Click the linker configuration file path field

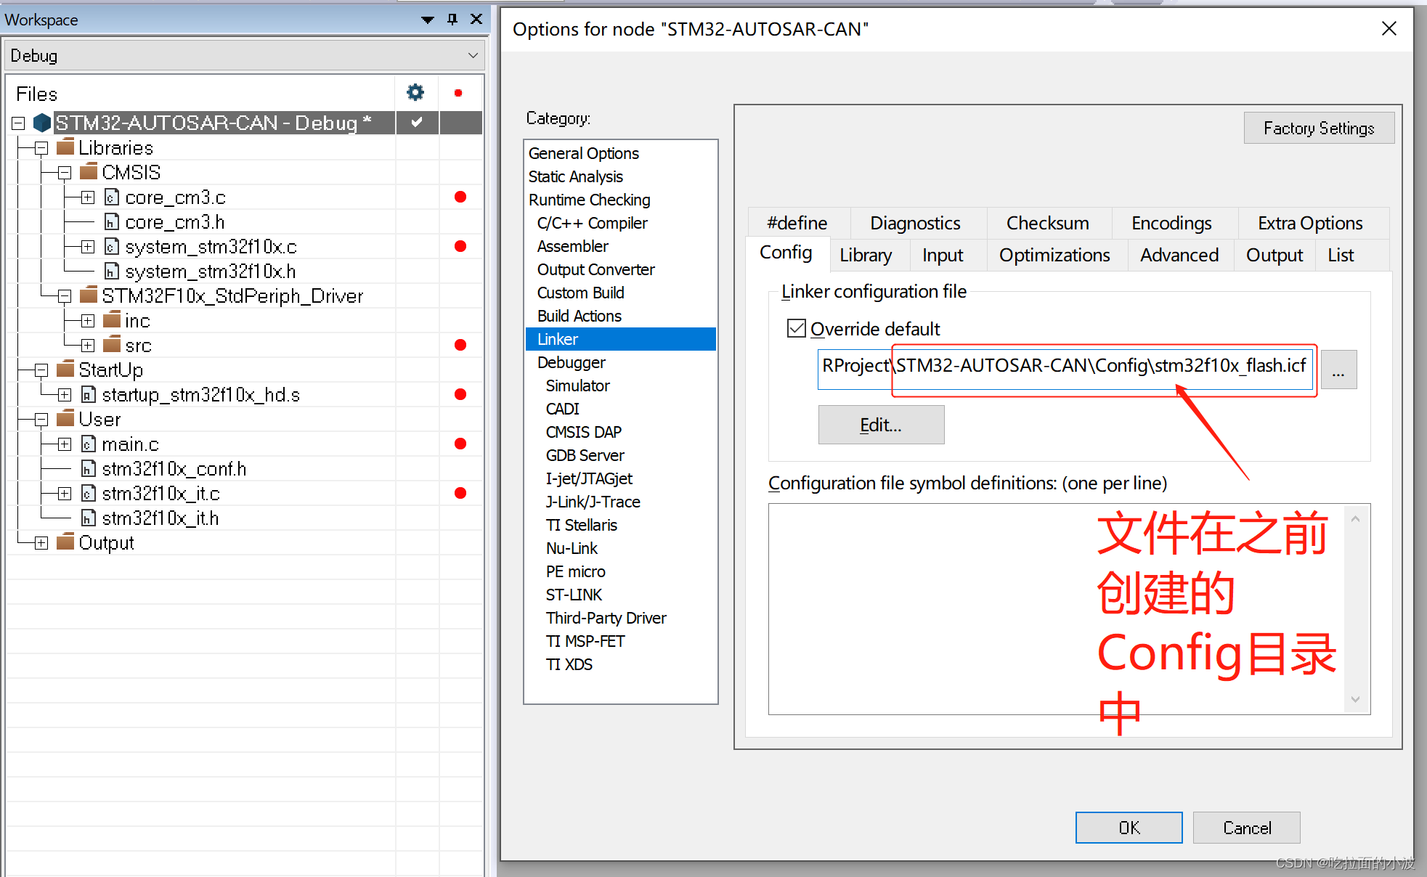1064,367
